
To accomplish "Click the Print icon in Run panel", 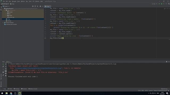I will coord(6,73).
